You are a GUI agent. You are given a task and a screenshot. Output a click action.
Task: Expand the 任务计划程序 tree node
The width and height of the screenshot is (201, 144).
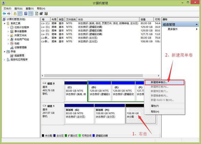click(8, 27)
